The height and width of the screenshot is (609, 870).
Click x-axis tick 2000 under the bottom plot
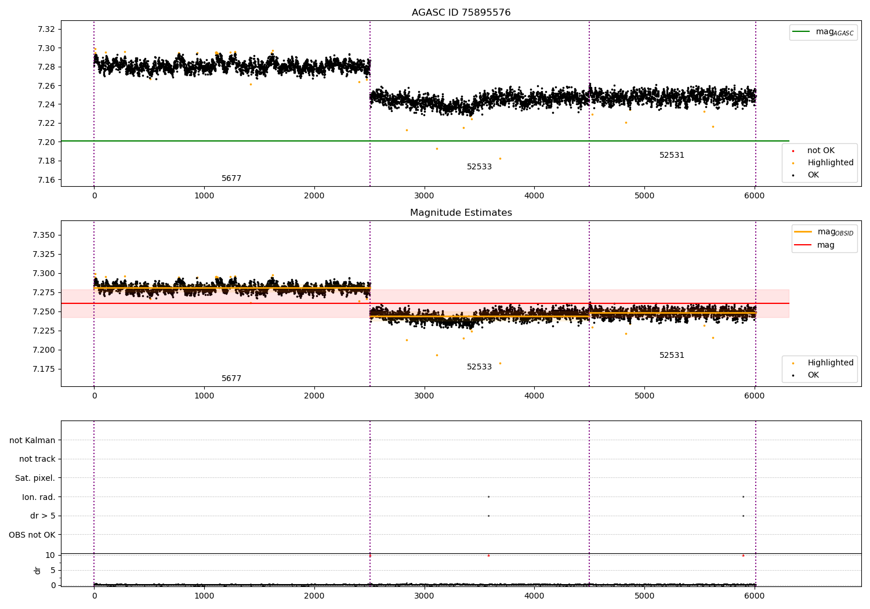(314, 596)
